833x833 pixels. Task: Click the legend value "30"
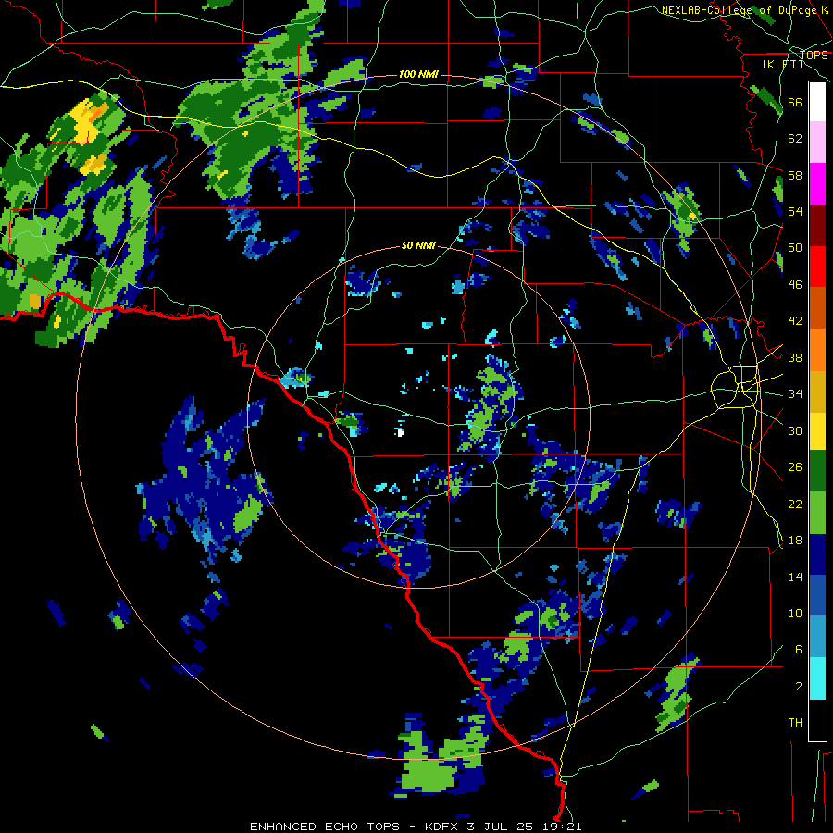[795, 430]
